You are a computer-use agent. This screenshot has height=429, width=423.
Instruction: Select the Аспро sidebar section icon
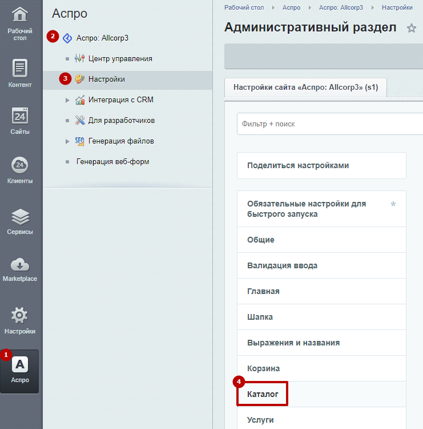(19, 364)
